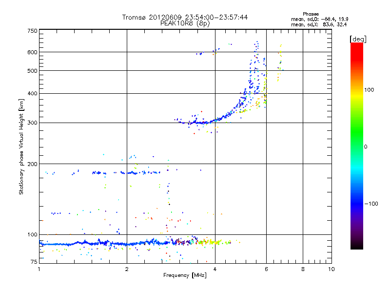The height and width of the screenshot is (293, 390).
Task: Click the 'PEAK10R8 (8p)' subtitle
Action: 185,23
